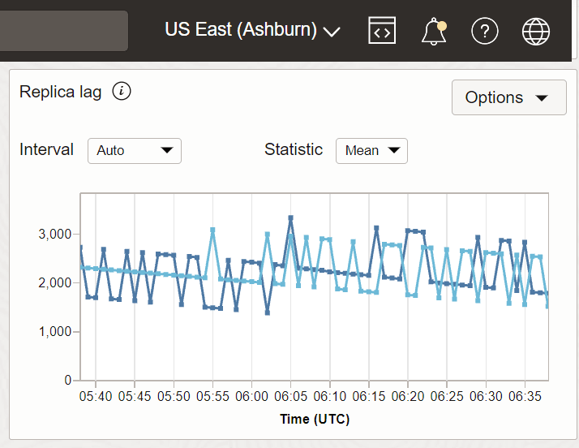Screen dimensions: 579x448
Task: Click the dark blue peak near 06:05
Action: [x=290, y=218]
